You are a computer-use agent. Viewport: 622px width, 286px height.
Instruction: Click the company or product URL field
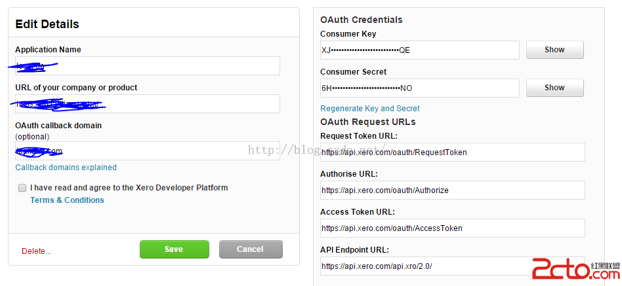click(148, 103)
